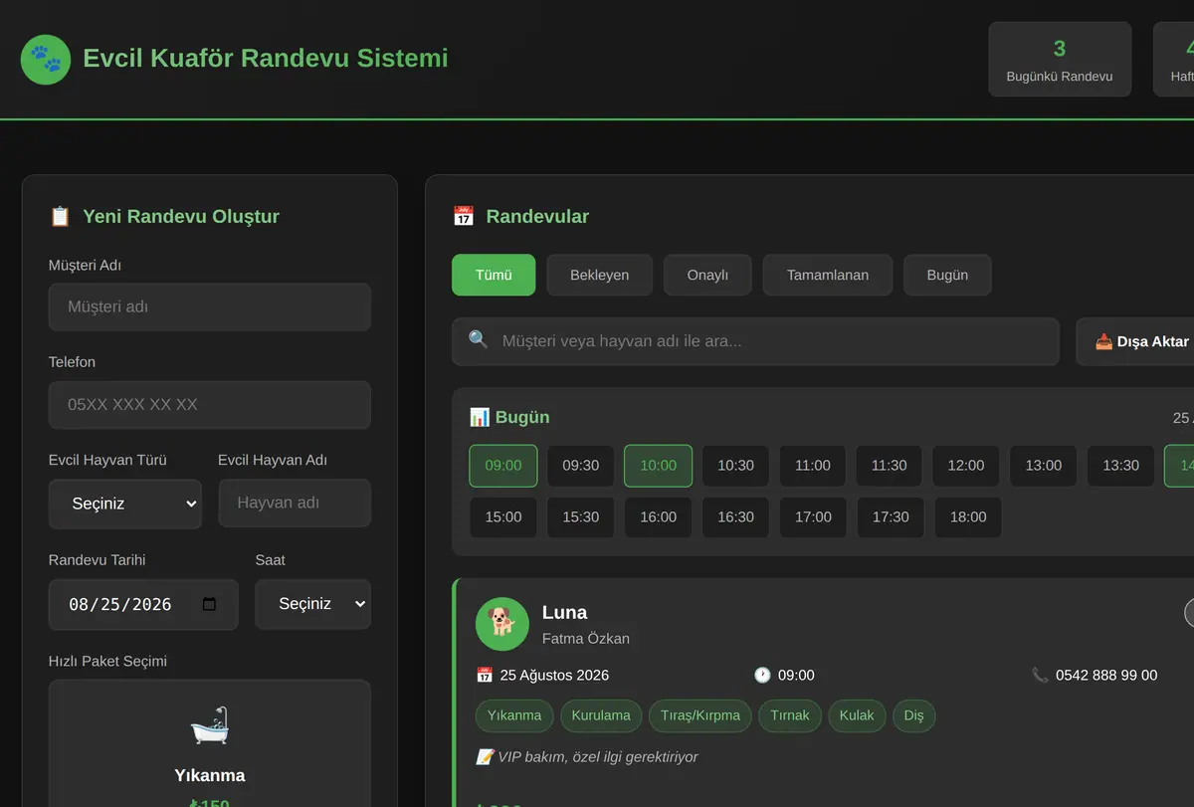1194x807 pixels.
Task: Click the Bugünkü Randevu stat card
Action: [1060, 60]
